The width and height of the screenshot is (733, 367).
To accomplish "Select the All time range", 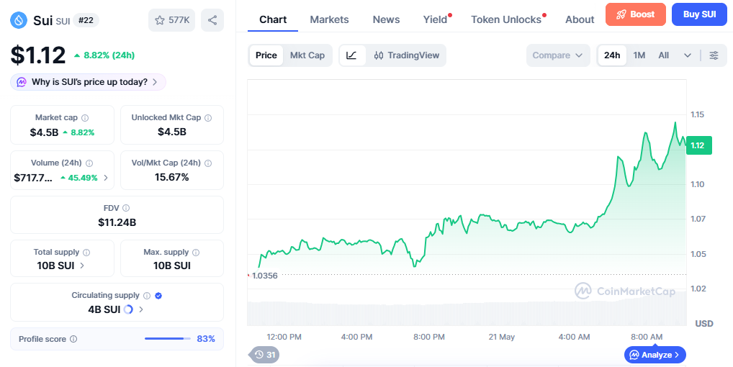I will point(663,55).
